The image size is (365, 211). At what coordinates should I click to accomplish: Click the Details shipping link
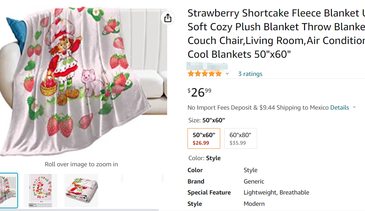339,108
